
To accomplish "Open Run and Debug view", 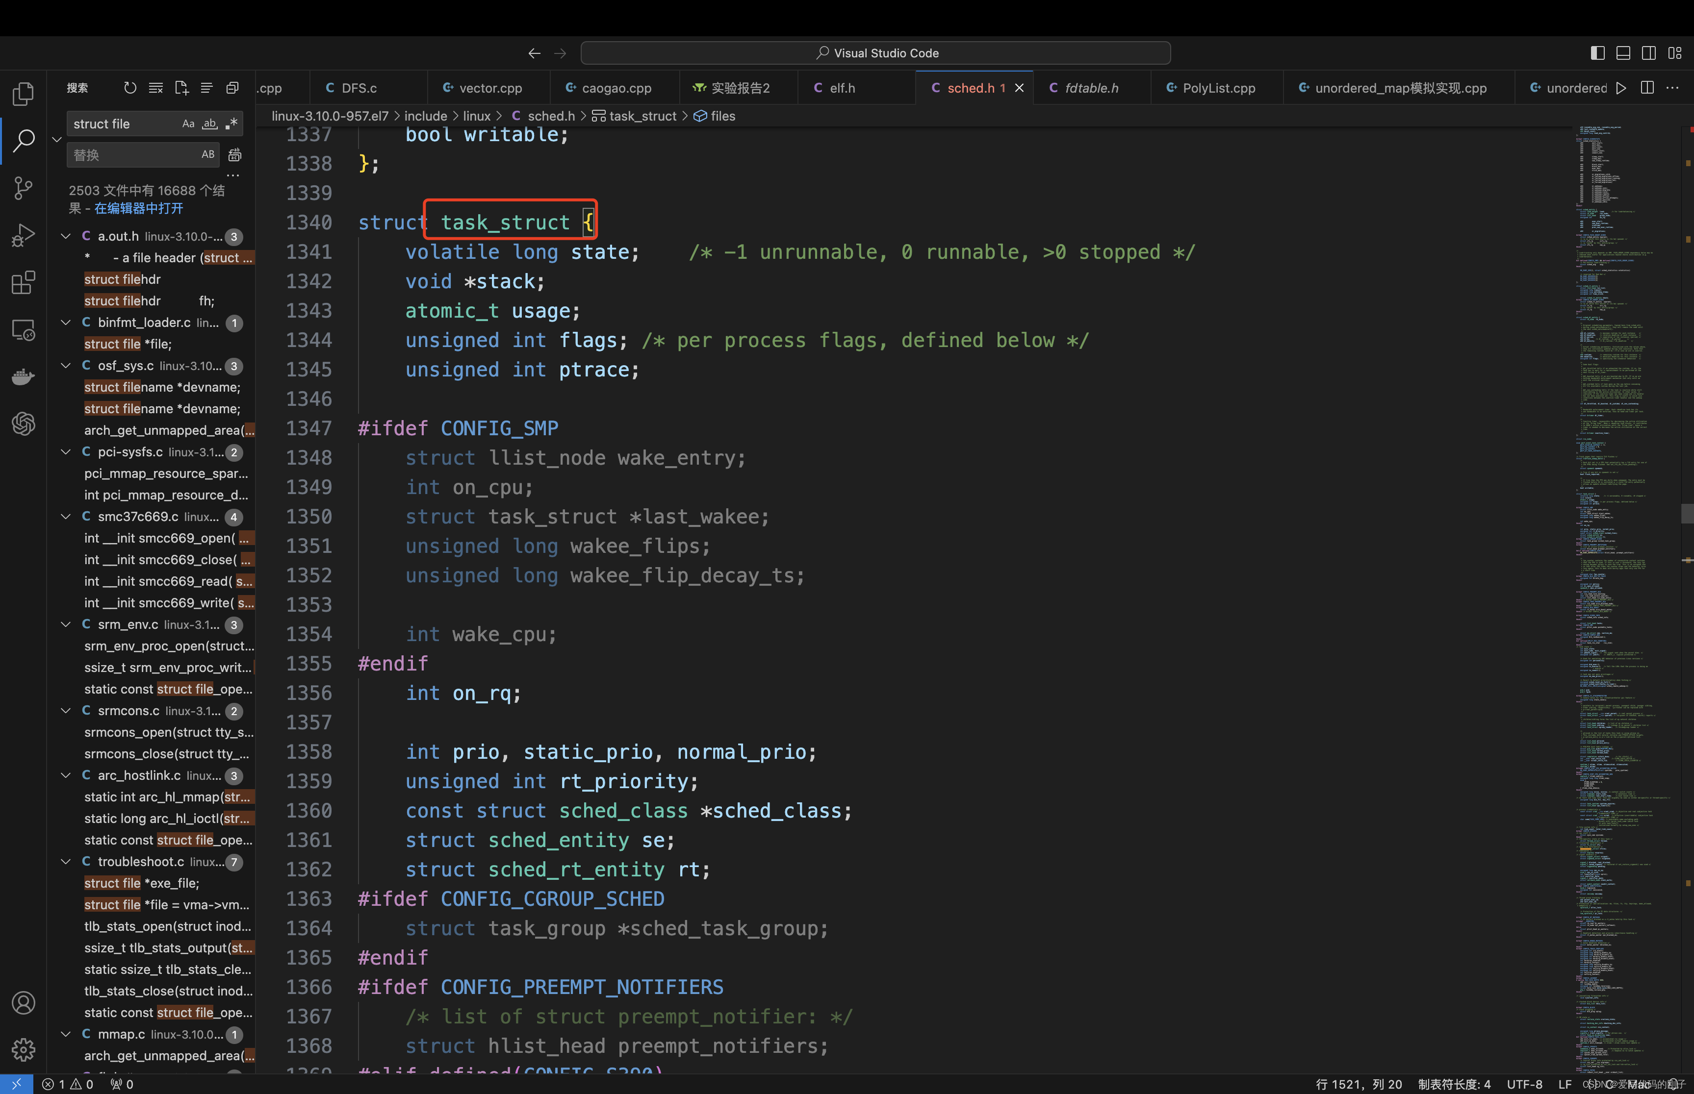I will 24,235.
